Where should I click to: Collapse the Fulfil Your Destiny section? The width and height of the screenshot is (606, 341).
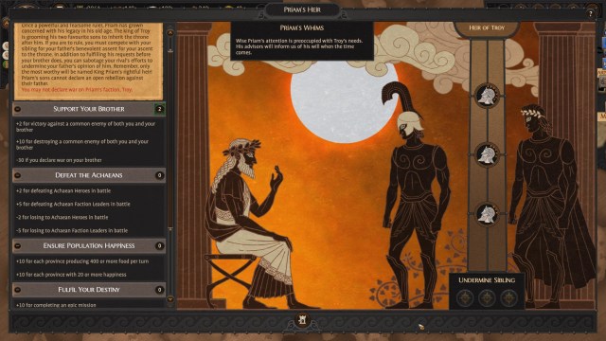click(x=17, y=290)
